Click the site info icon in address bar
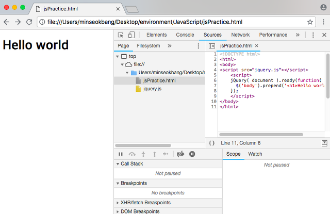 tap(42, 22)
